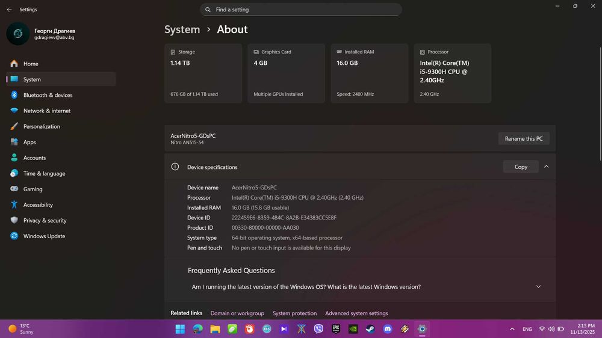The image size is (602, 338).
Task: Open Viber from the taskbar
Action: click(x=318, y=329)
